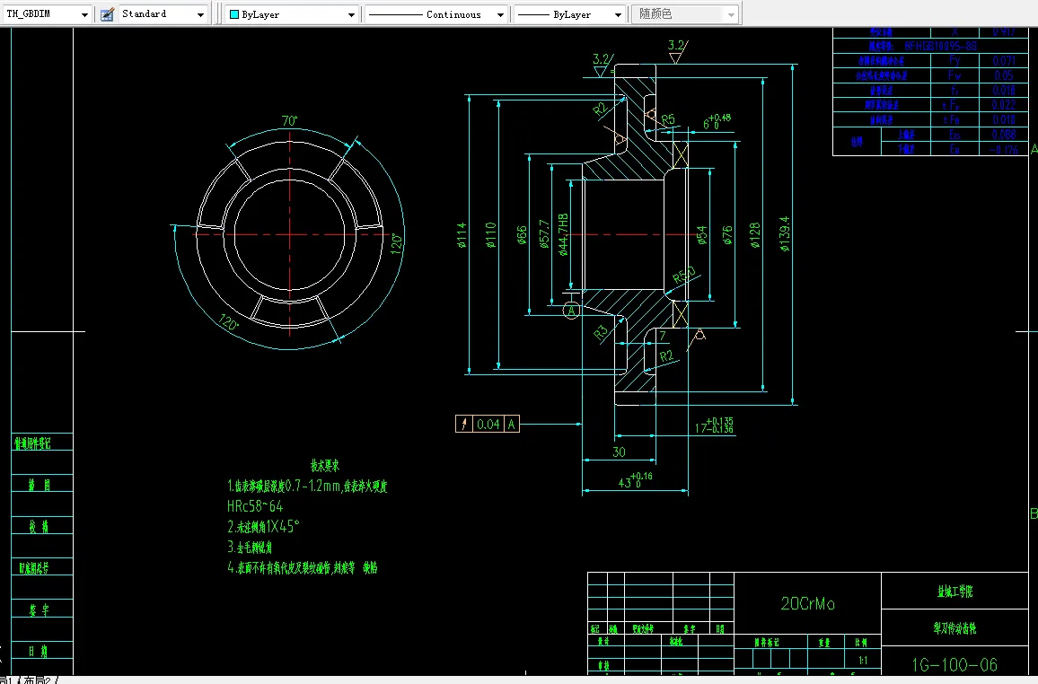Click the 0.04 tolerance value box
The image size is (1038, 684).
pyautogui.click(x=488, y=425)
